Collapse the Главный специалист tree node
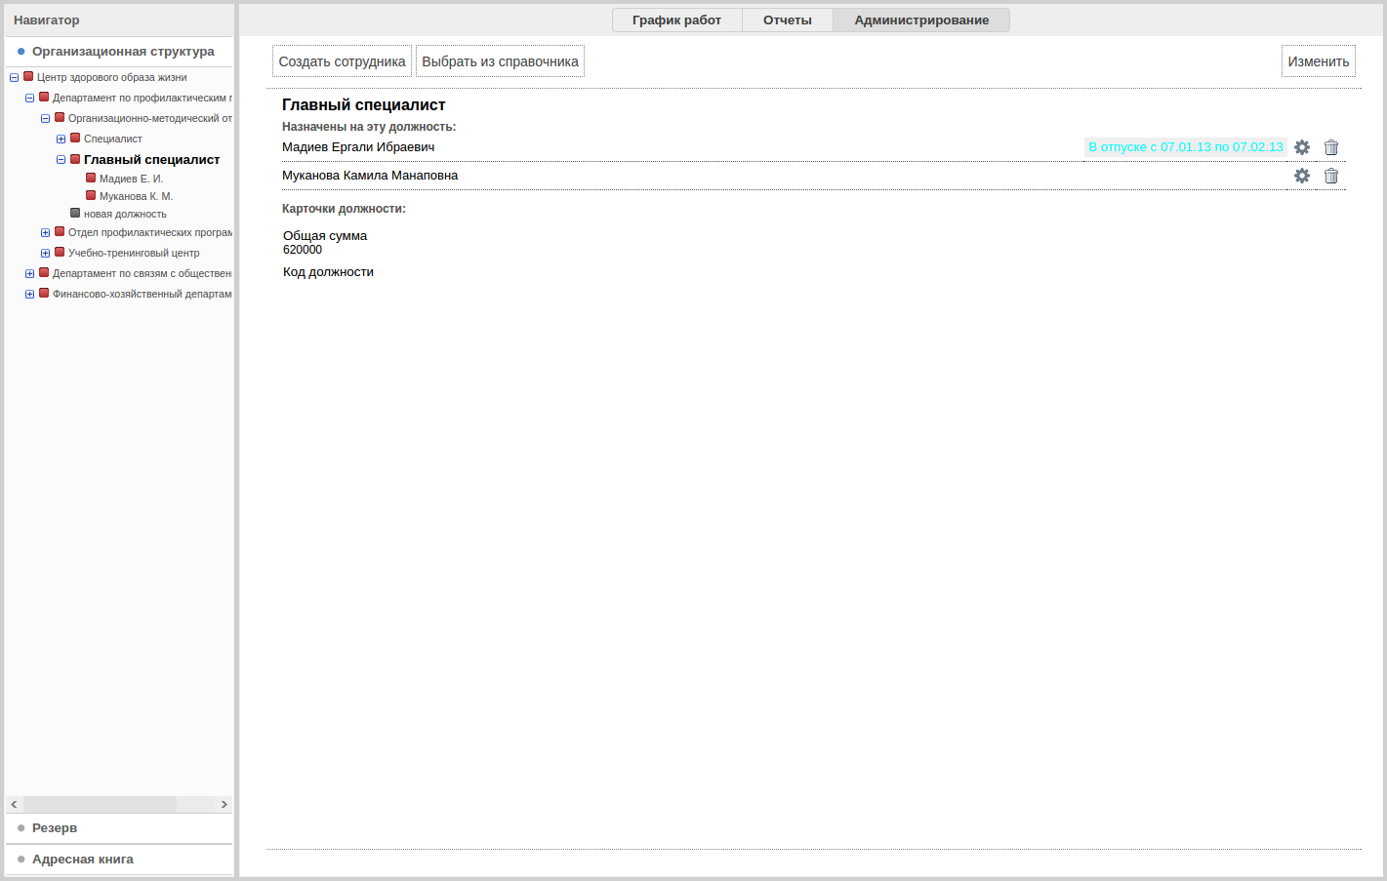This screenshot has width=1387, height=881. tap(61, 160)
